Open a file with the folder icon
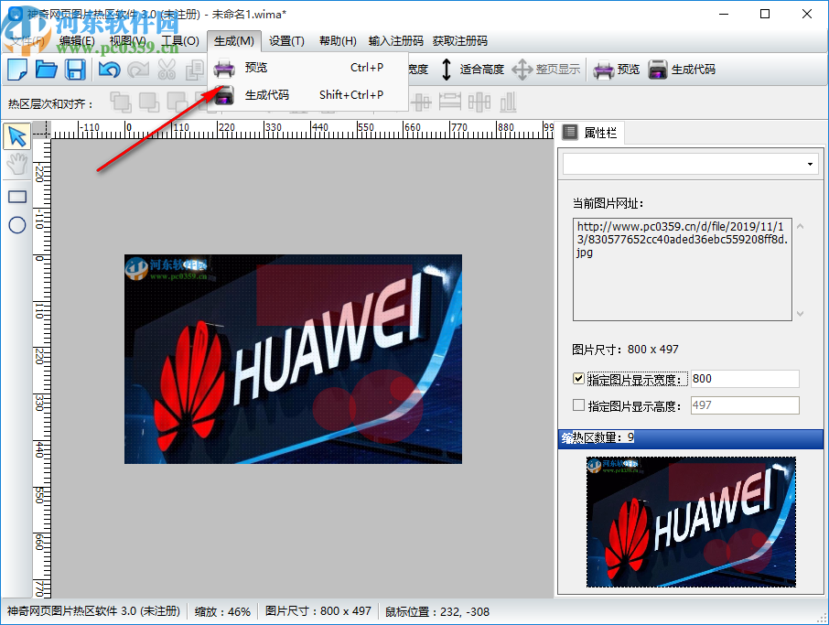 tap(46, 69)
